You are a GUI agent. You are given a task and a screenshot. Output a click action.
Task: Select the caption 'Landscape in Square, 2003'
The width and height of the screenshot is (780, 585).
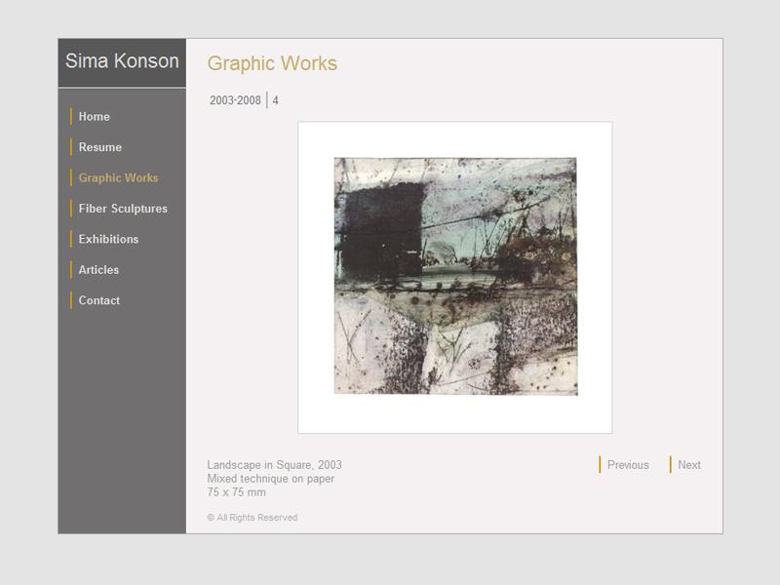pos(274,465)
